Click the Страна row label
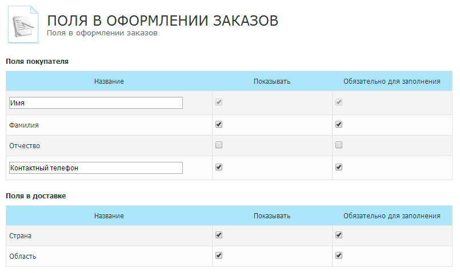 click(21, 235)
